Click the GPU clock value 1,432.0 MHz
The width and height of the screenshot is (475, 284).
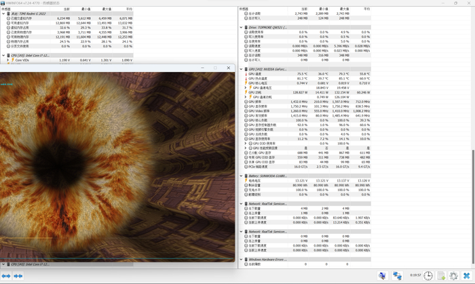[x=299, y=102]
